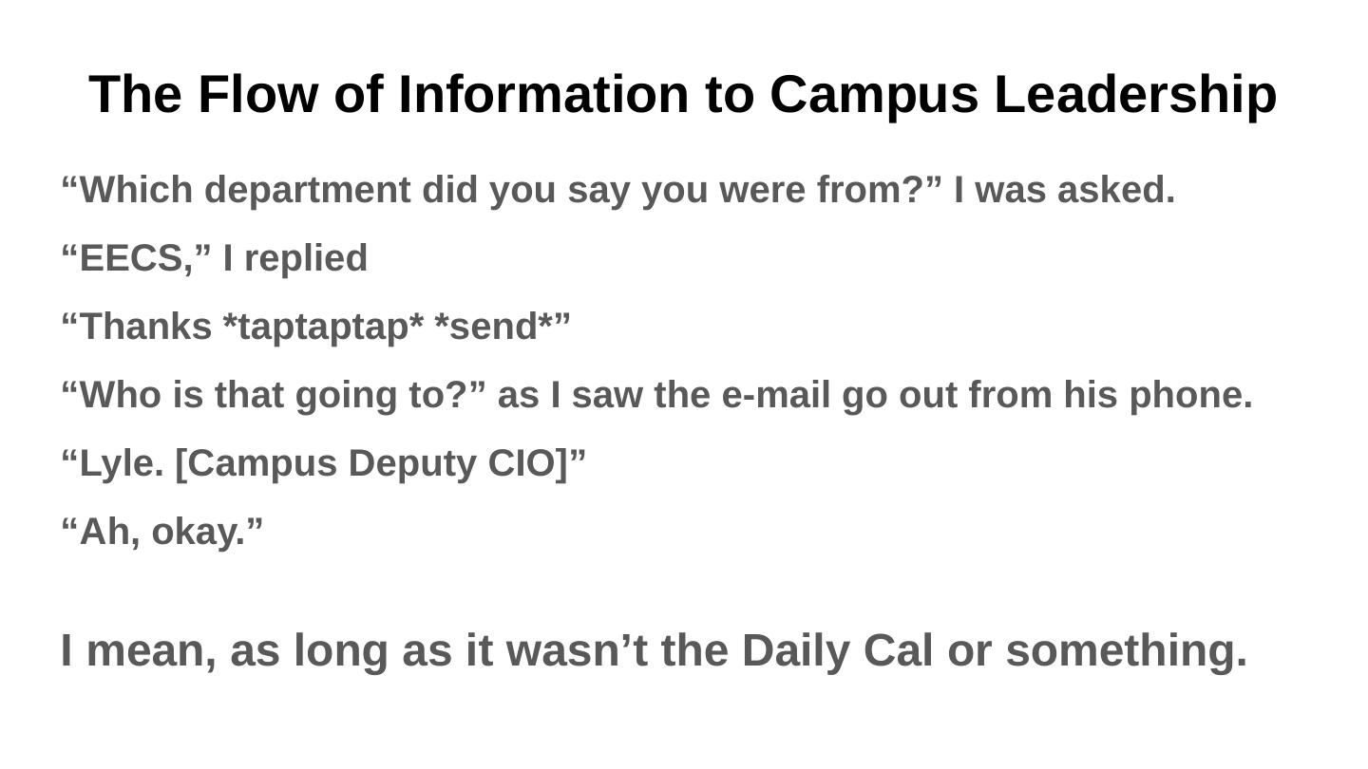Viewport: 1368px width, 769px height.
Task: Click the slide title about Campus Leadership
Action: coord(682,95)
